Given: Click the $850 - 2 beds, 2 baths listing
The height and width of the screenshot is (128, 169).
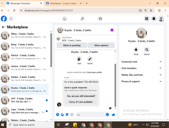Looking at the screenshot, I should 72,40.
